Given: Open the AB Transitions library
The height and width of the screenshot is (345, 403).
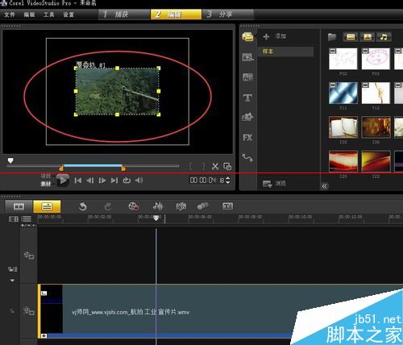Looking at the screenshot, I should (x=247, y=77).
